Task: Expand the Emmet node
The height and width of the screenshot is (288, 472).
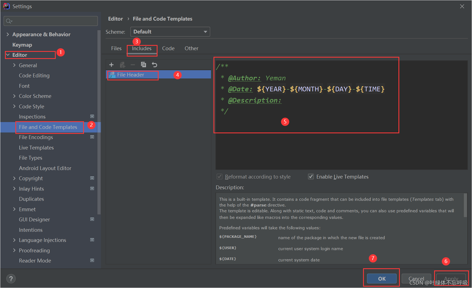Action: (14, 209)
